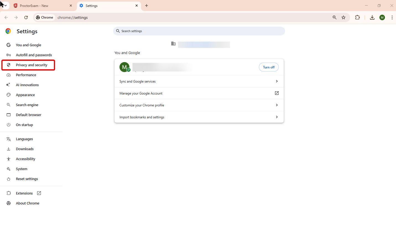The image size is (396, 225).
Task: Open About Chrome page
Action: click(27, 203)
